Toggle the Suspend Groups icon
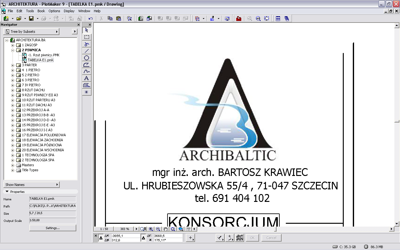This screenshot has height=250, width=400. pos(240,238)
